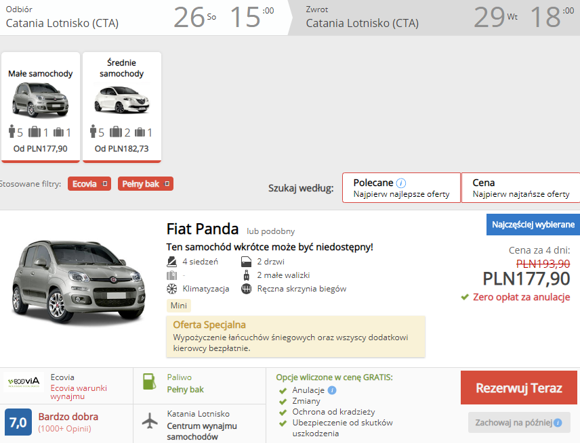
Task: Click the Rezerwuj Teraz button
Action: 518,388
